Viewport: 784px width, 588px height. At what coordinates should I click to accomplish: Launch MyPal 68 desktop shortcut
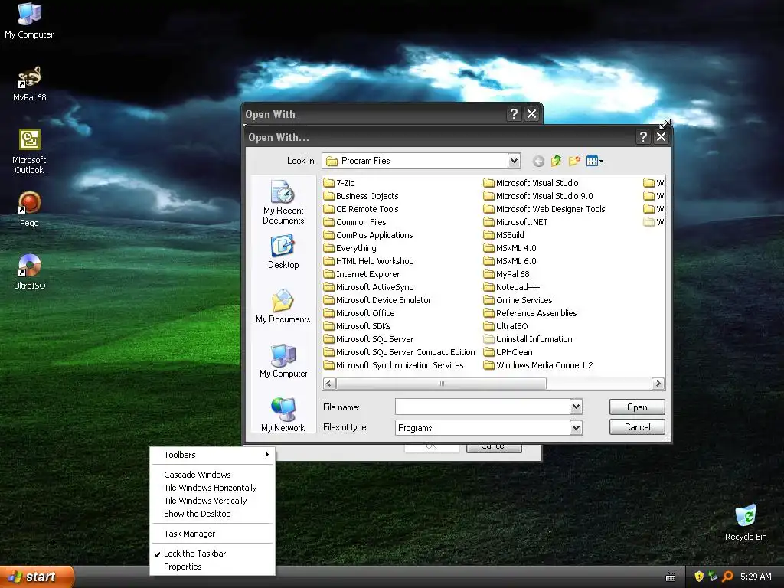click(x=29, y=83)
